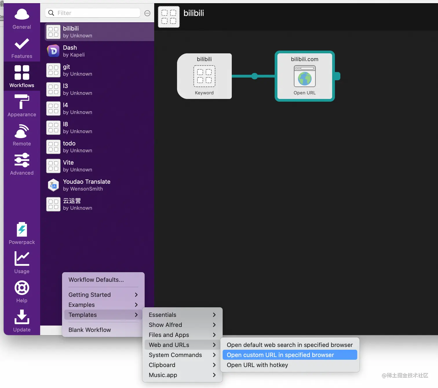Choose Workflow Defaults... menu item
The width and height of the screenshot is (438, 388).
coord(103,280)
